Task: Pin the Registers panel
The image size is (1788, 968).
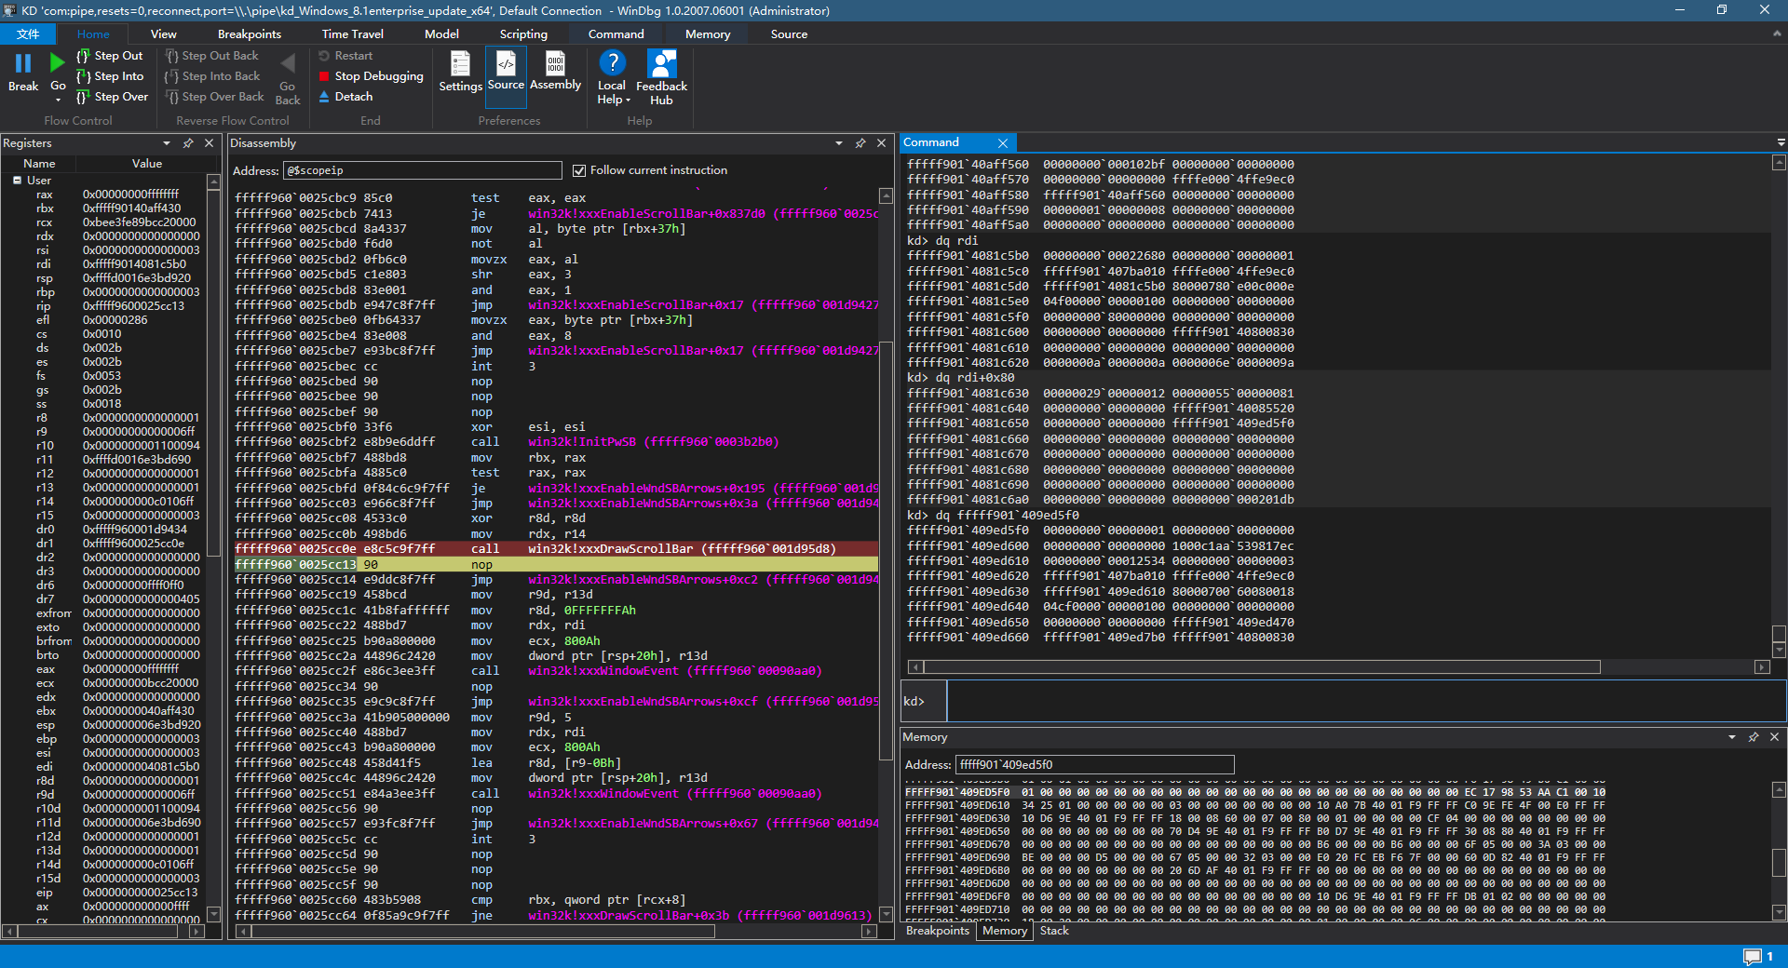Action: pyautogui.click(x=188, y=143)
